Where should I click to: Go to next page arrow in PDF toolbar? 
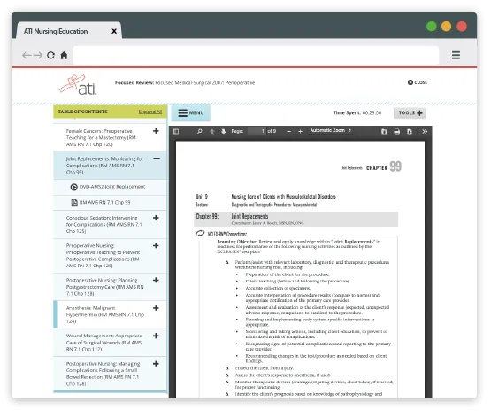click(x=223, y=131)
